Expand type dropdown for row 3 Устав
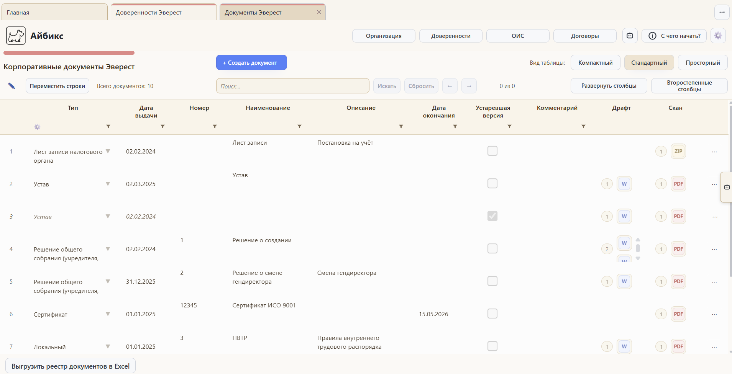Screen dimensions: 732x374 (x=108, y=216)
